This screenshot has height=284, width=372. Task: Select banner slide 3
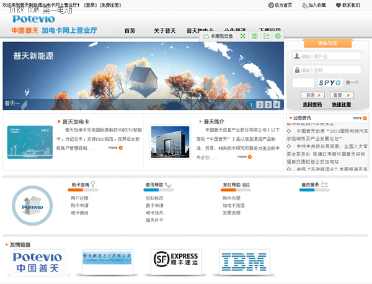tap(268, 105)
